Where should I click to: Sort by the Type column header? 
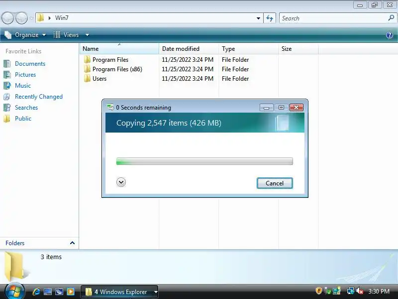pos(248,48)
